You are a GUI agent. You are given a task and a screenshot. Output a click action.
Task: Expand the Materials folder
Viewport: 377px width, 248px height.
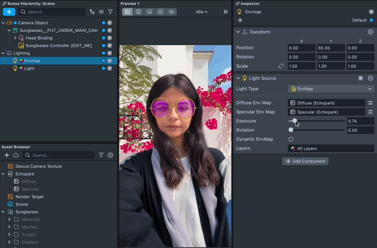9,219
